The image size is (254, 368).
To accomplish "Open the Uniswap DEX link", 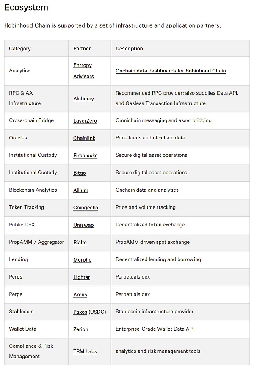I will [x=83, y=225].
